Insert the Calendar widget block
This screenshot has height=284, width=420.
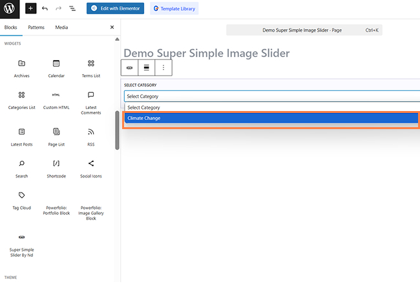click(56, 68)
